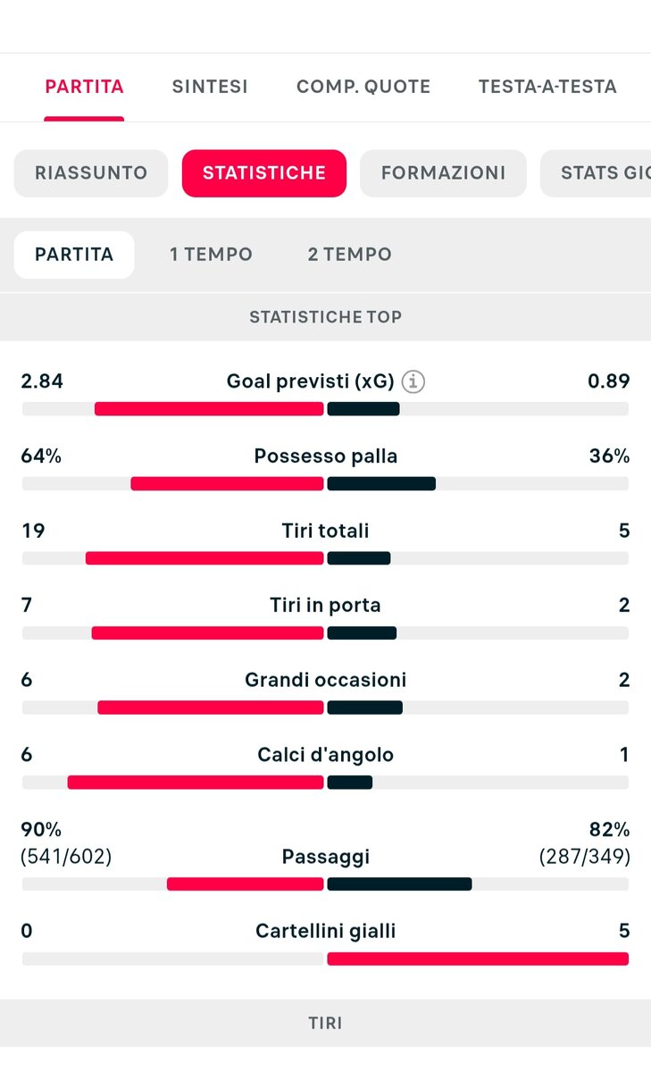
Task: Switch to the SINTESI tab
Action: point(210,87)
